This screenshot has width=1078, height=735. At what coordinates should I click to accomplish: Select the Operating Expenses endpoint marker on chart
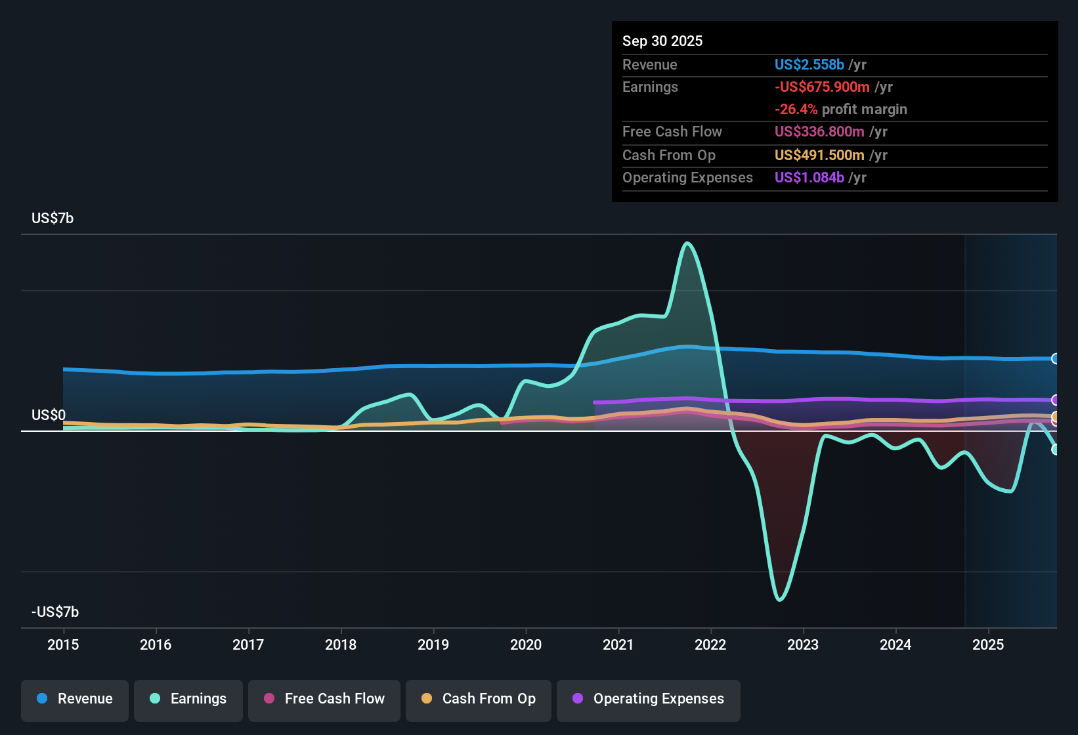coord(1056,399)
